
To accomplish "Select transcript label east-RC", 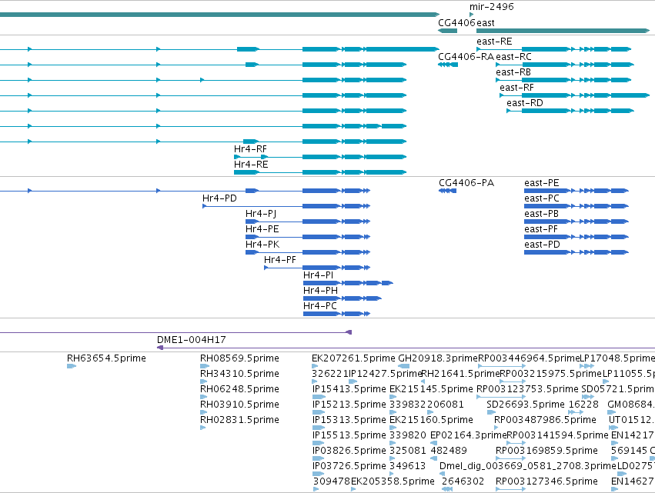I will pyautogui.click(x=513, y=57).
